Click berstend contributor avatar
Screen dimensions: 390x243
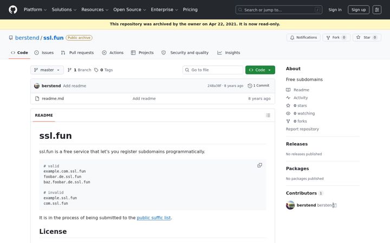tap(290, 205)
